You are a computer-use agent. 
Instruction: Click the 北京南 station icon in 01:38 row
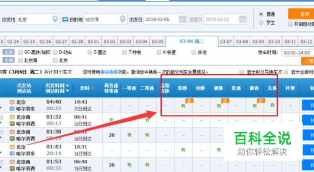[x=12, y=132]
